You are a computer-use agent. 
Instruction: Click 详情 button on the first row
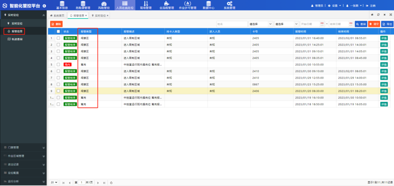pyautogui.click(x=384, y=38)
